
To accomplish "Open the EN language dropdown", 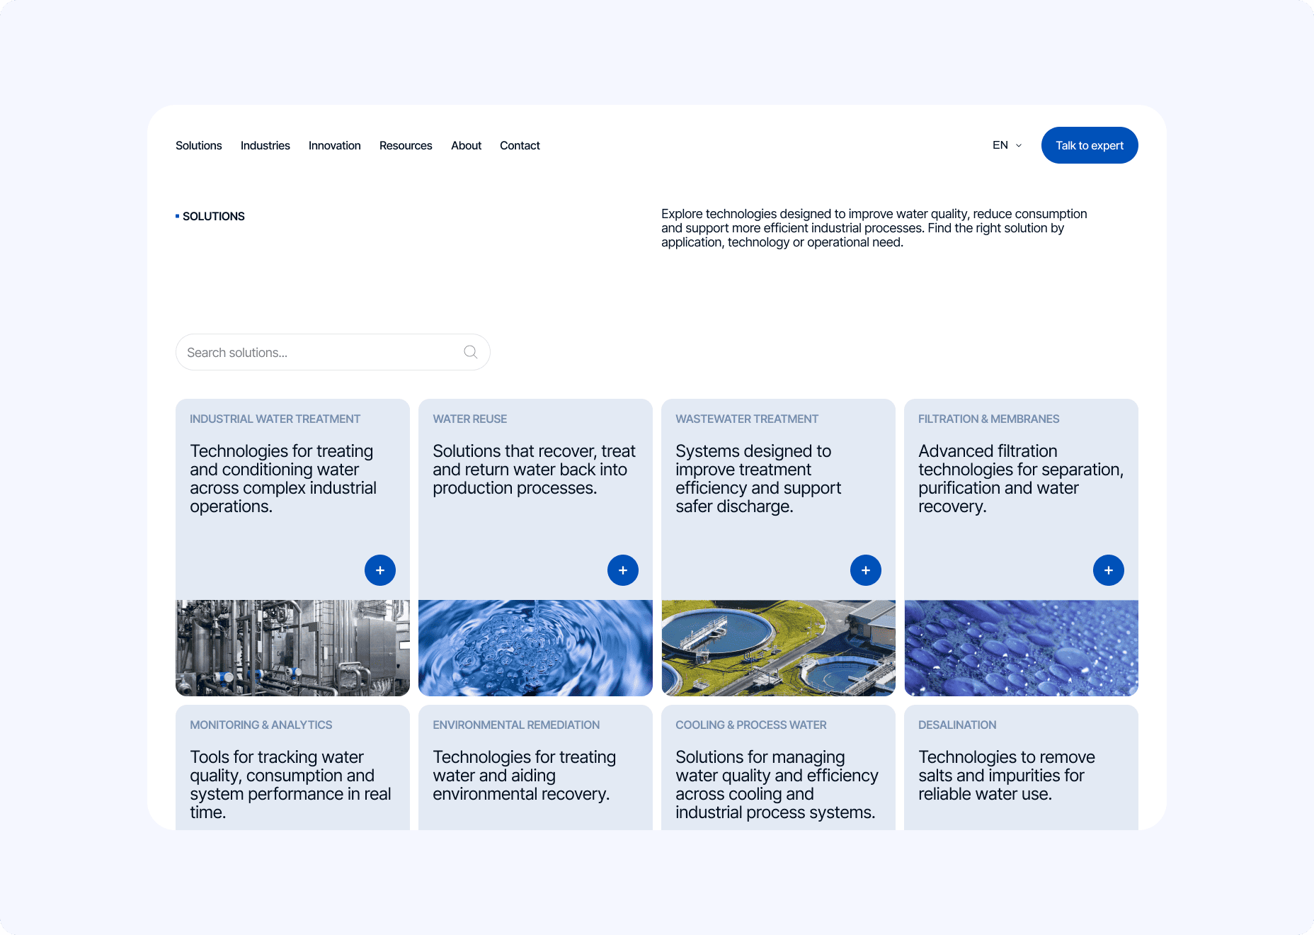I will [x=1007, y=145].
